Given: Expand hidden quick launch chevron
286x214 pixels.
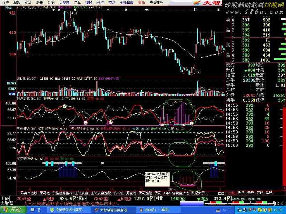Looking at the screenshot, I should click(x=229, y=208).
